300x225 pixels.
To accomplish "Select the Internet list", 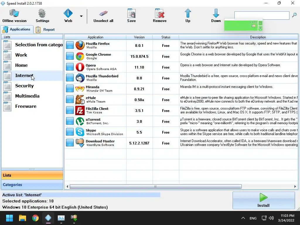I will click(33, 76).
